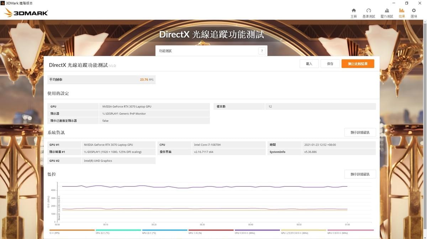Minimize the 3DMark window
The width and height of the screenshot is (427, 239).
(394, 3)
